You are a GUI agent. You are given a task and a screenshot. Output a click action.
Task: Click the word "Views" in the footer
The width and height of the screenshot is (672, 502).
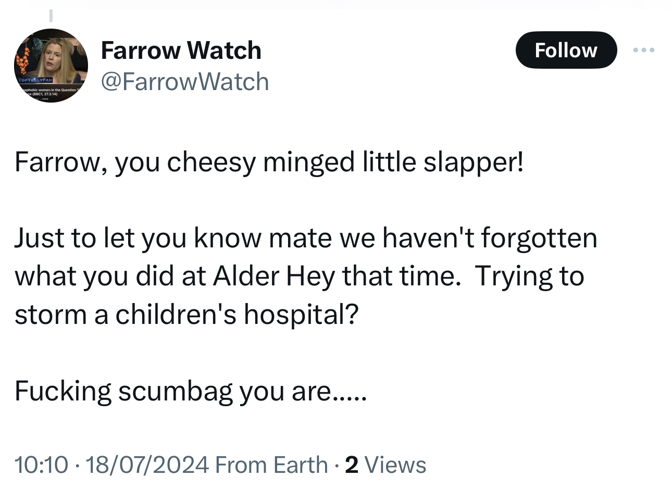tap(395, 465)
